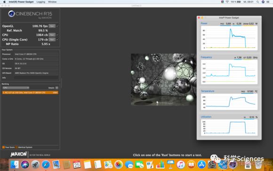The image size is (273, 171).
Task: Open iBooks from the Dock
Action: pyautogui.click(x=191, y=164)
